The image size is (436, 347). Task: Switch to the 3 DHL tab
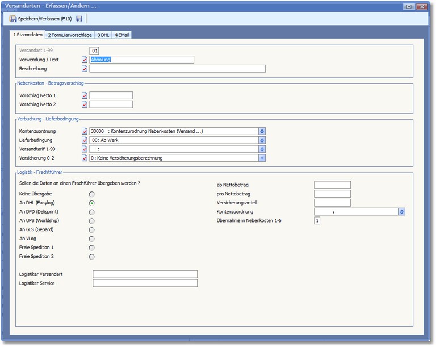coord(103,35)
